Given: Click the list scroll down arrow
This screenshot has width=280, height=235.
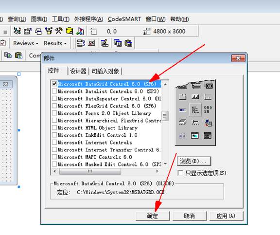Looking at the screenshot, I should coord(165,163).
